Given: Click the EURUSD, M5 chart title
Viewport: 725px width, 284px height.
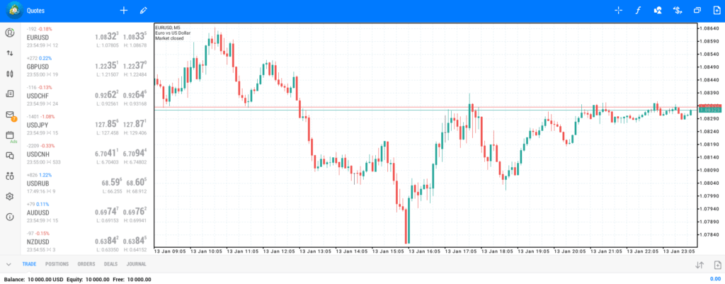Looking at the screenshot, I should tap(168, 28).
